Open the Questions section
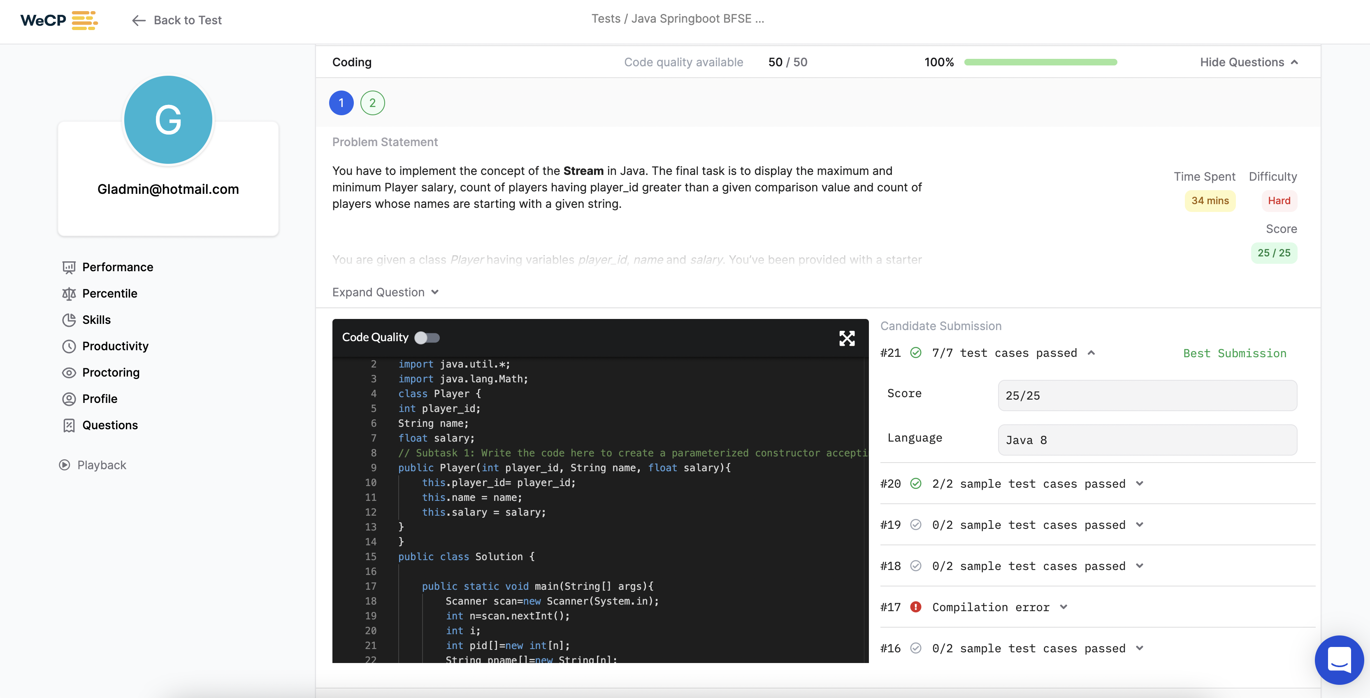This screenshot has width=1370, height=698. tap(109, 425)
